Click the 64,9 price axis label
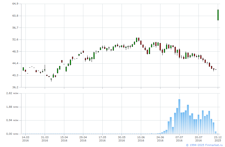 coord(15,4)
